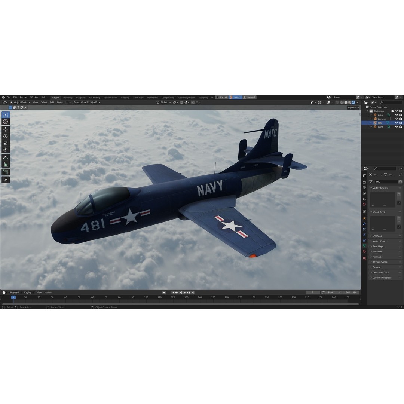Click the Export button

(x=222, y=97)
